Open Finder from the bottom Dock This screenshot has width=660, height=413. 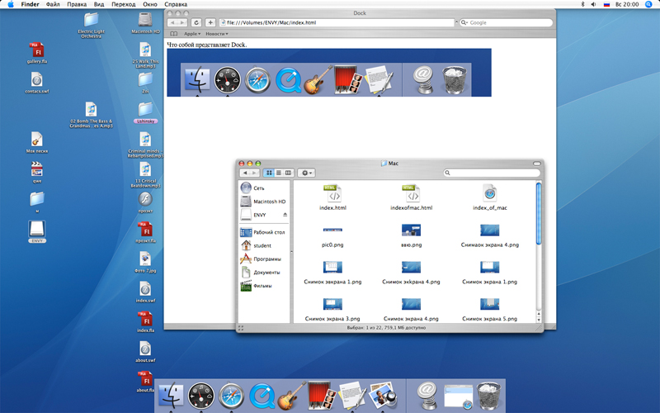[x=171, y=395]
